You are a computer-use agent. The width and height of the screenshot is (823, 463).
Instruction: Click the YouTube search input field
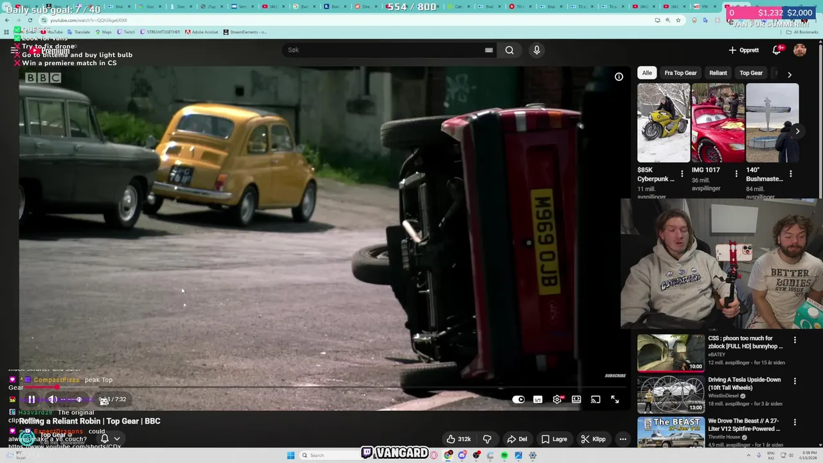[383, 50]
